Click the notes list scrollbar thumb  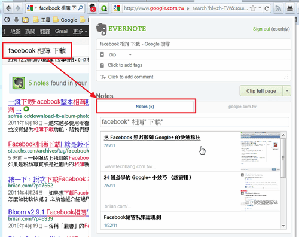pyautogui.click(x=283, y=158)
